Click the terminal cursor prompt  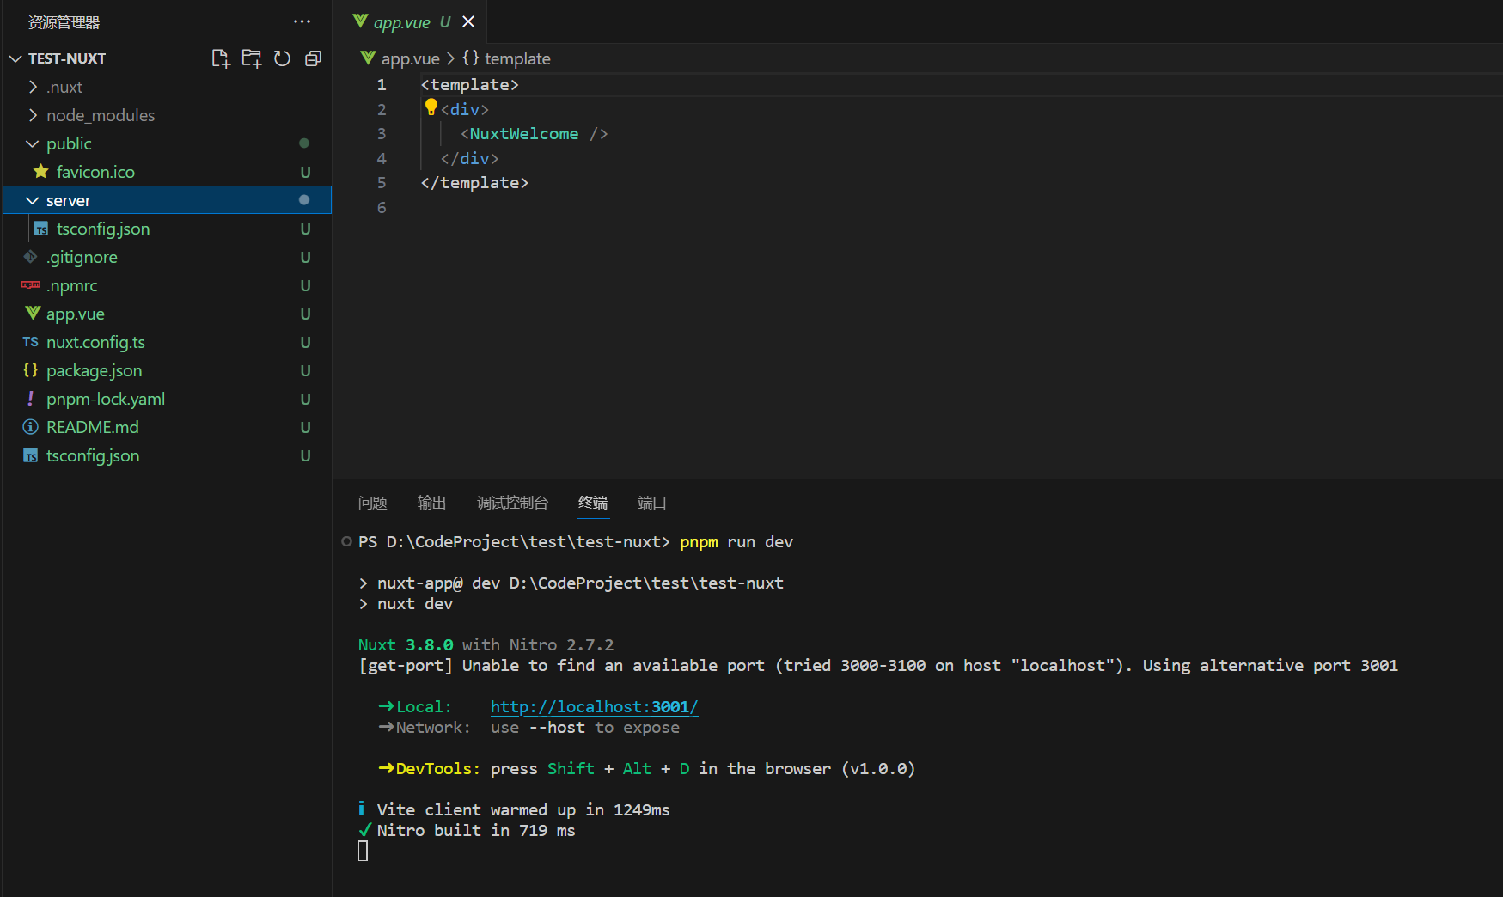[x=364, y=851]
